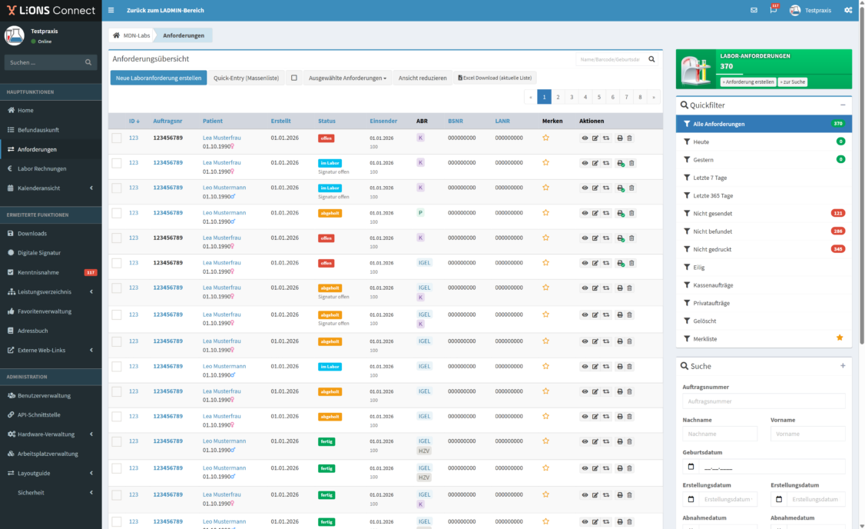Viewport: 865px width, 529px height.
Task: Select the Nicht gesendet quick filter
Action: click(712, 213)
